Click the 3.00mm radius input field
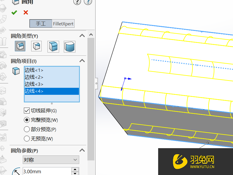This screenshot has width=233, height=175. pyautogui.click(x=47, y=171)
